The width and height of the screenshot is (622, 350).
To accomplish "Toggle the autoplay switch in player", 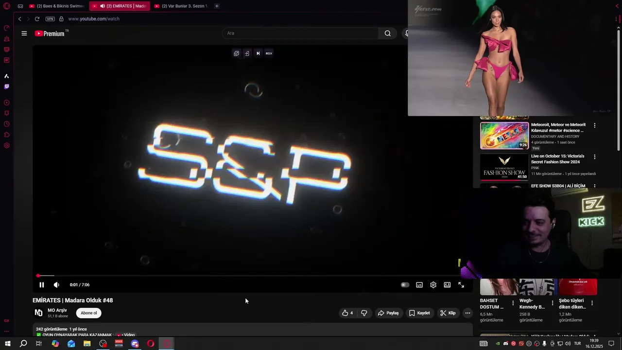I will pos(405,285).
